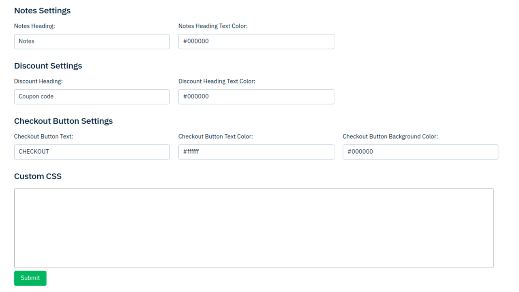
Task: Click the Notes Heading input field
Action: click(x=92, y=41)
